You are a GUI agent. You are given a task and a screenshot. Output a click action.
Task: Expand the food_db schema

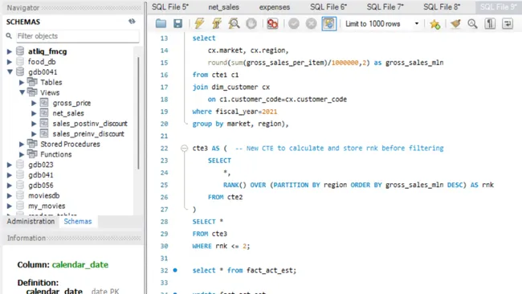[x=10, y=62]
